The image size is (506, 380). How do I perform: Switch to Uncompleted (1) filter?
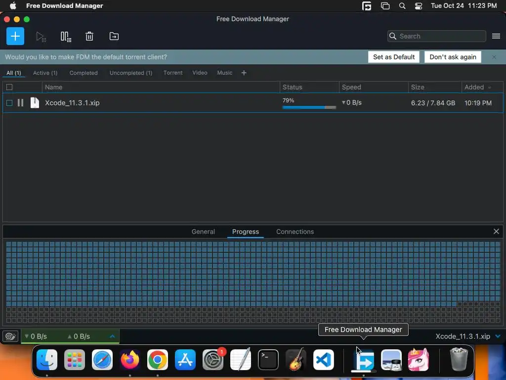click(x=130, y=73)
